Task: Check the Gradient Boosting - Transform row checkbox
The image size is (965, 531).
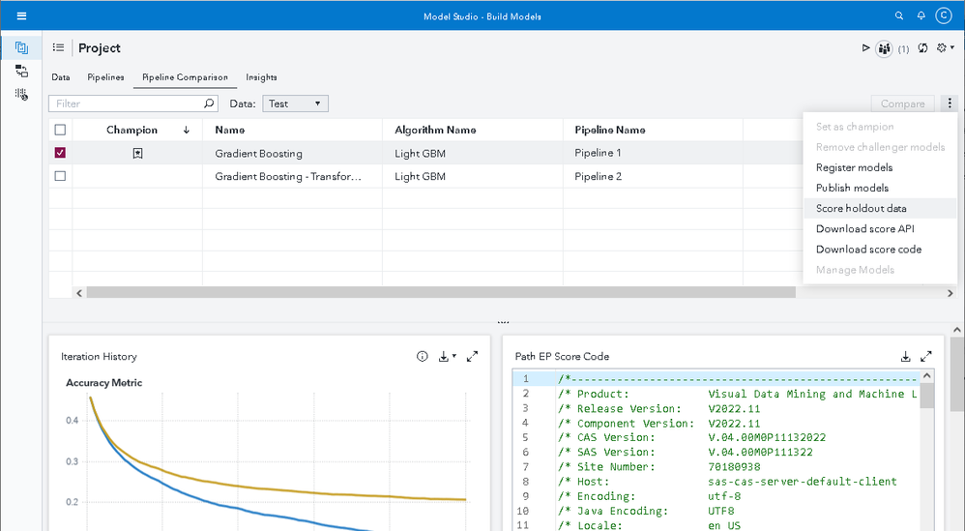Action: 61,176
